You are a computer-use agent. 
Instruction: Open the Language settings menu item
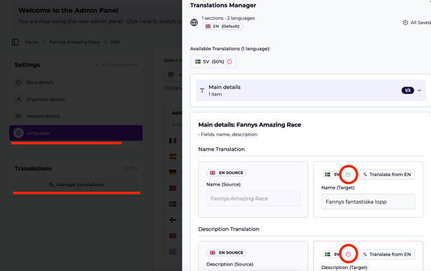pos(76,133)
